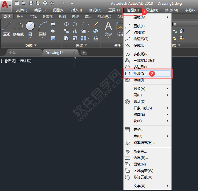Open the 修改(M) menu
The height and width of the screenshot is (191, 198).
(x=171, y=10)
